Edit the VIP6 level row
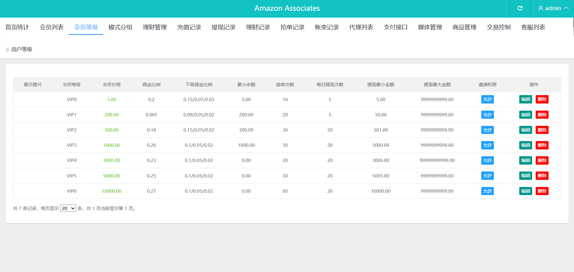 [526, 191]
